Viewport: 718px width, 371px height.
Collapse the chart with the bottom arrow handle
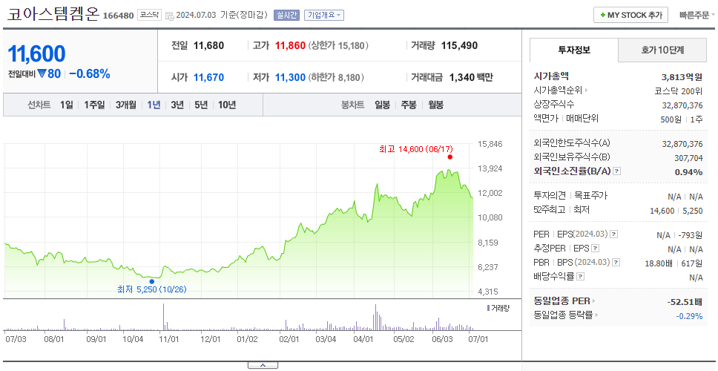tap(263, 365)
